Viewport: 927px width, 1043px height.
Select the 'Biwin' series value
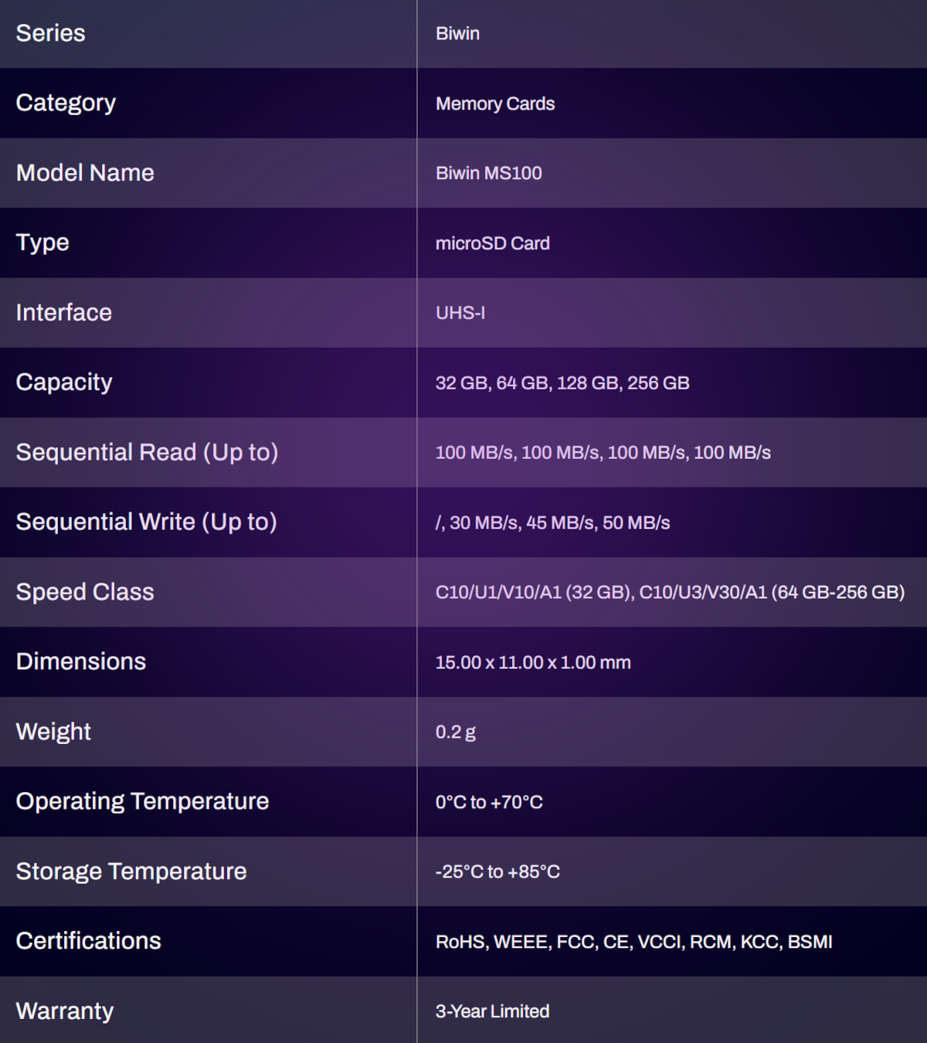(457, 34)
